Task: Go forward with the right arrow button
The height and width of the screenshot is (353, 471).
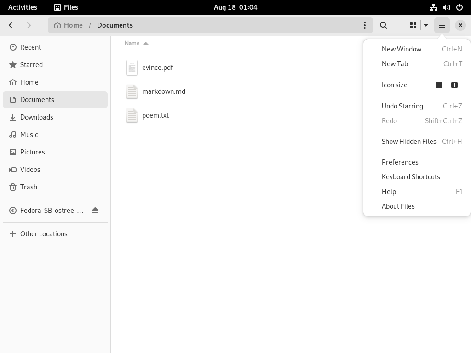Action: pos(29,25)
